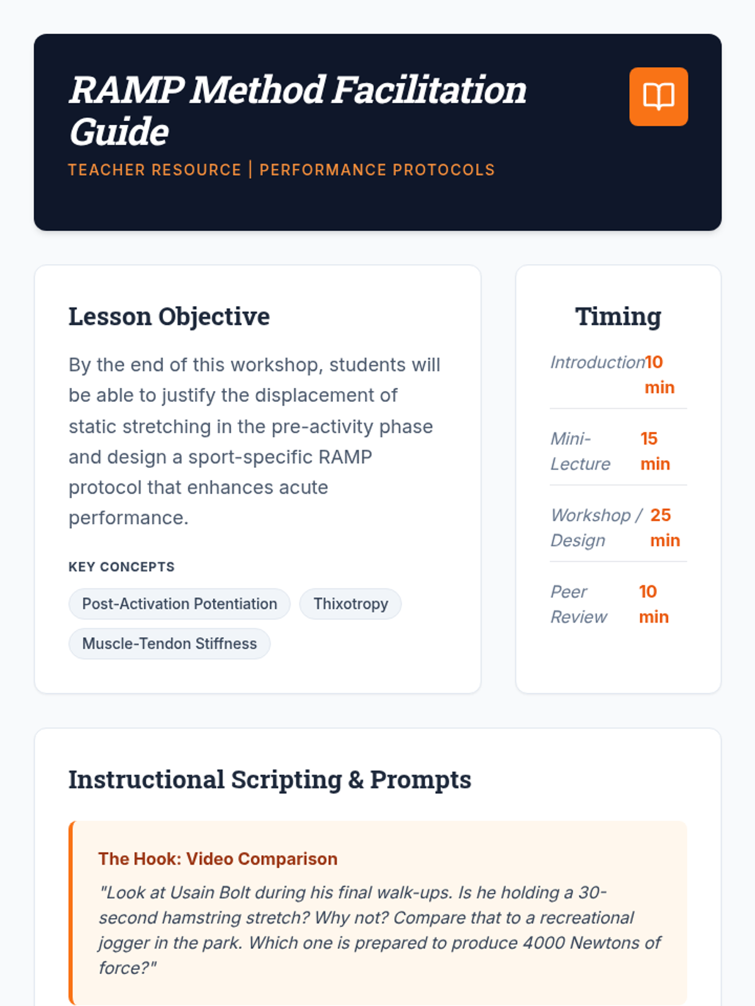Select the Peer Review timing row

click(x=618, y=604)
